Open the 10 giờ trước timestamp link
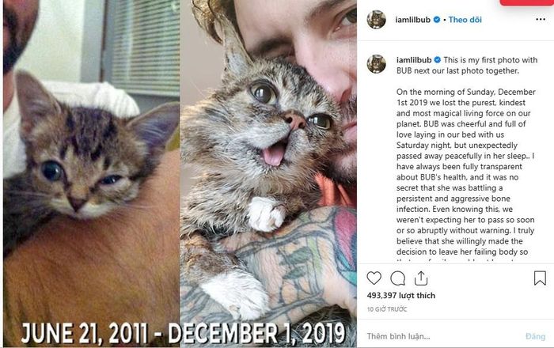 tap(387, 309)
